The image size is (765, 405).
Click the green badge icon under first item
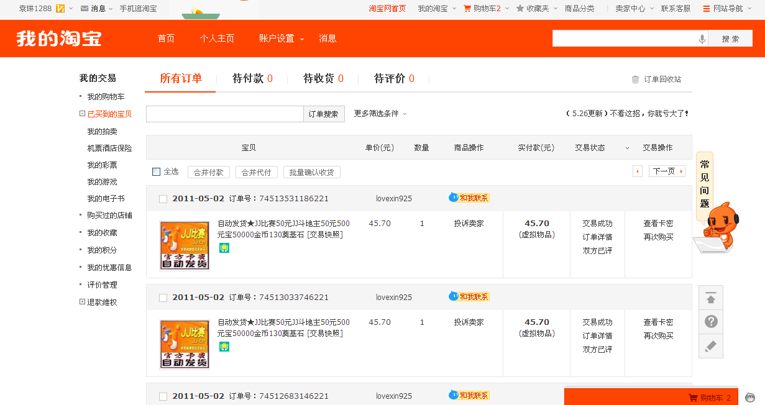pos(224,248)
